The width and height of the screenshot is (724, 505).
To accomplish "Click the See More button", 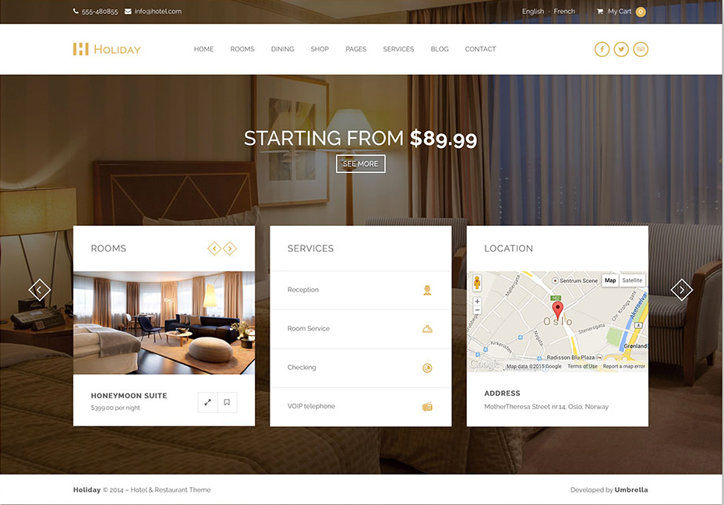I will coord(361,164).
